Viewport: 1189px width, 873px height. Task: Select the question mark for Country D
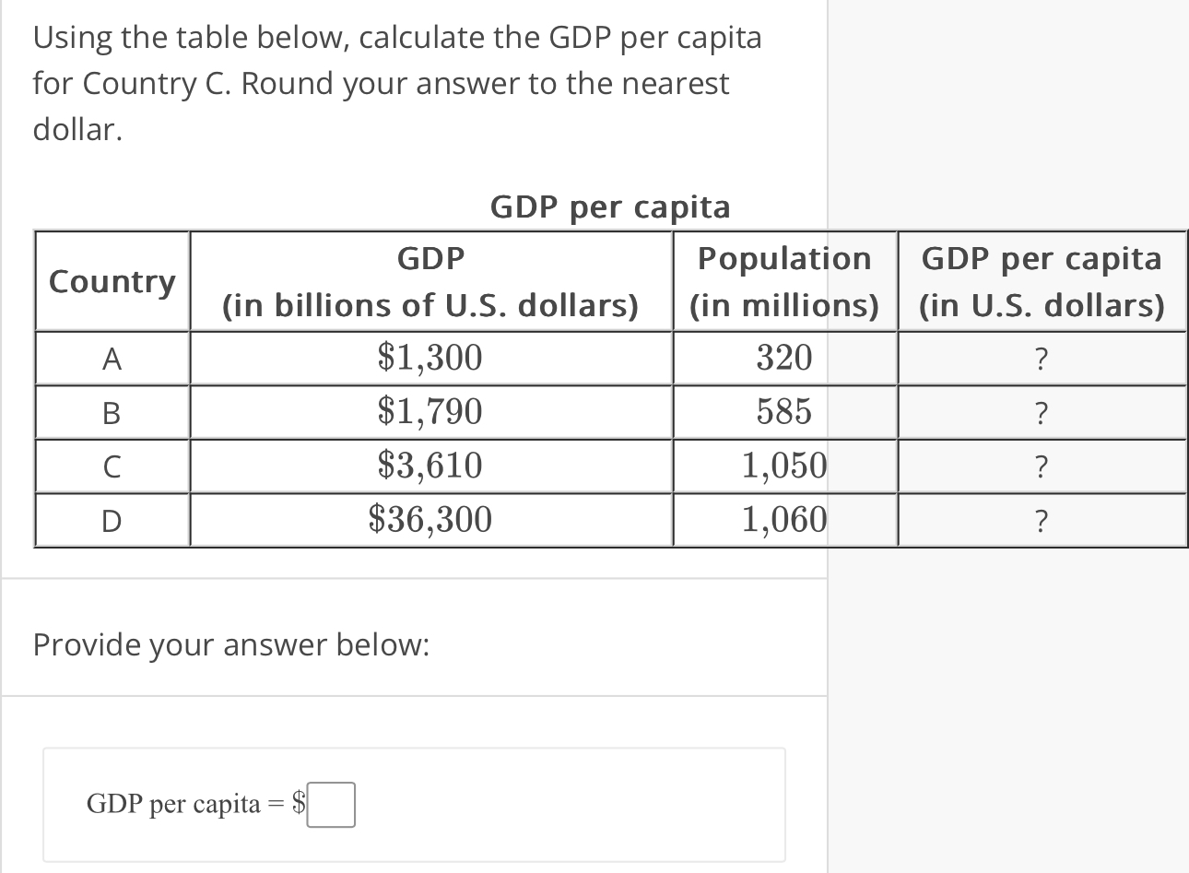(1042, 520)
